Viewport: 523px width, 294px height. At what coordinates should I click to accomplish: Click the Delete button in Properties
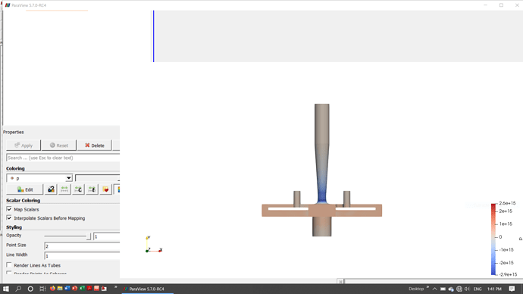pos(95,145)
